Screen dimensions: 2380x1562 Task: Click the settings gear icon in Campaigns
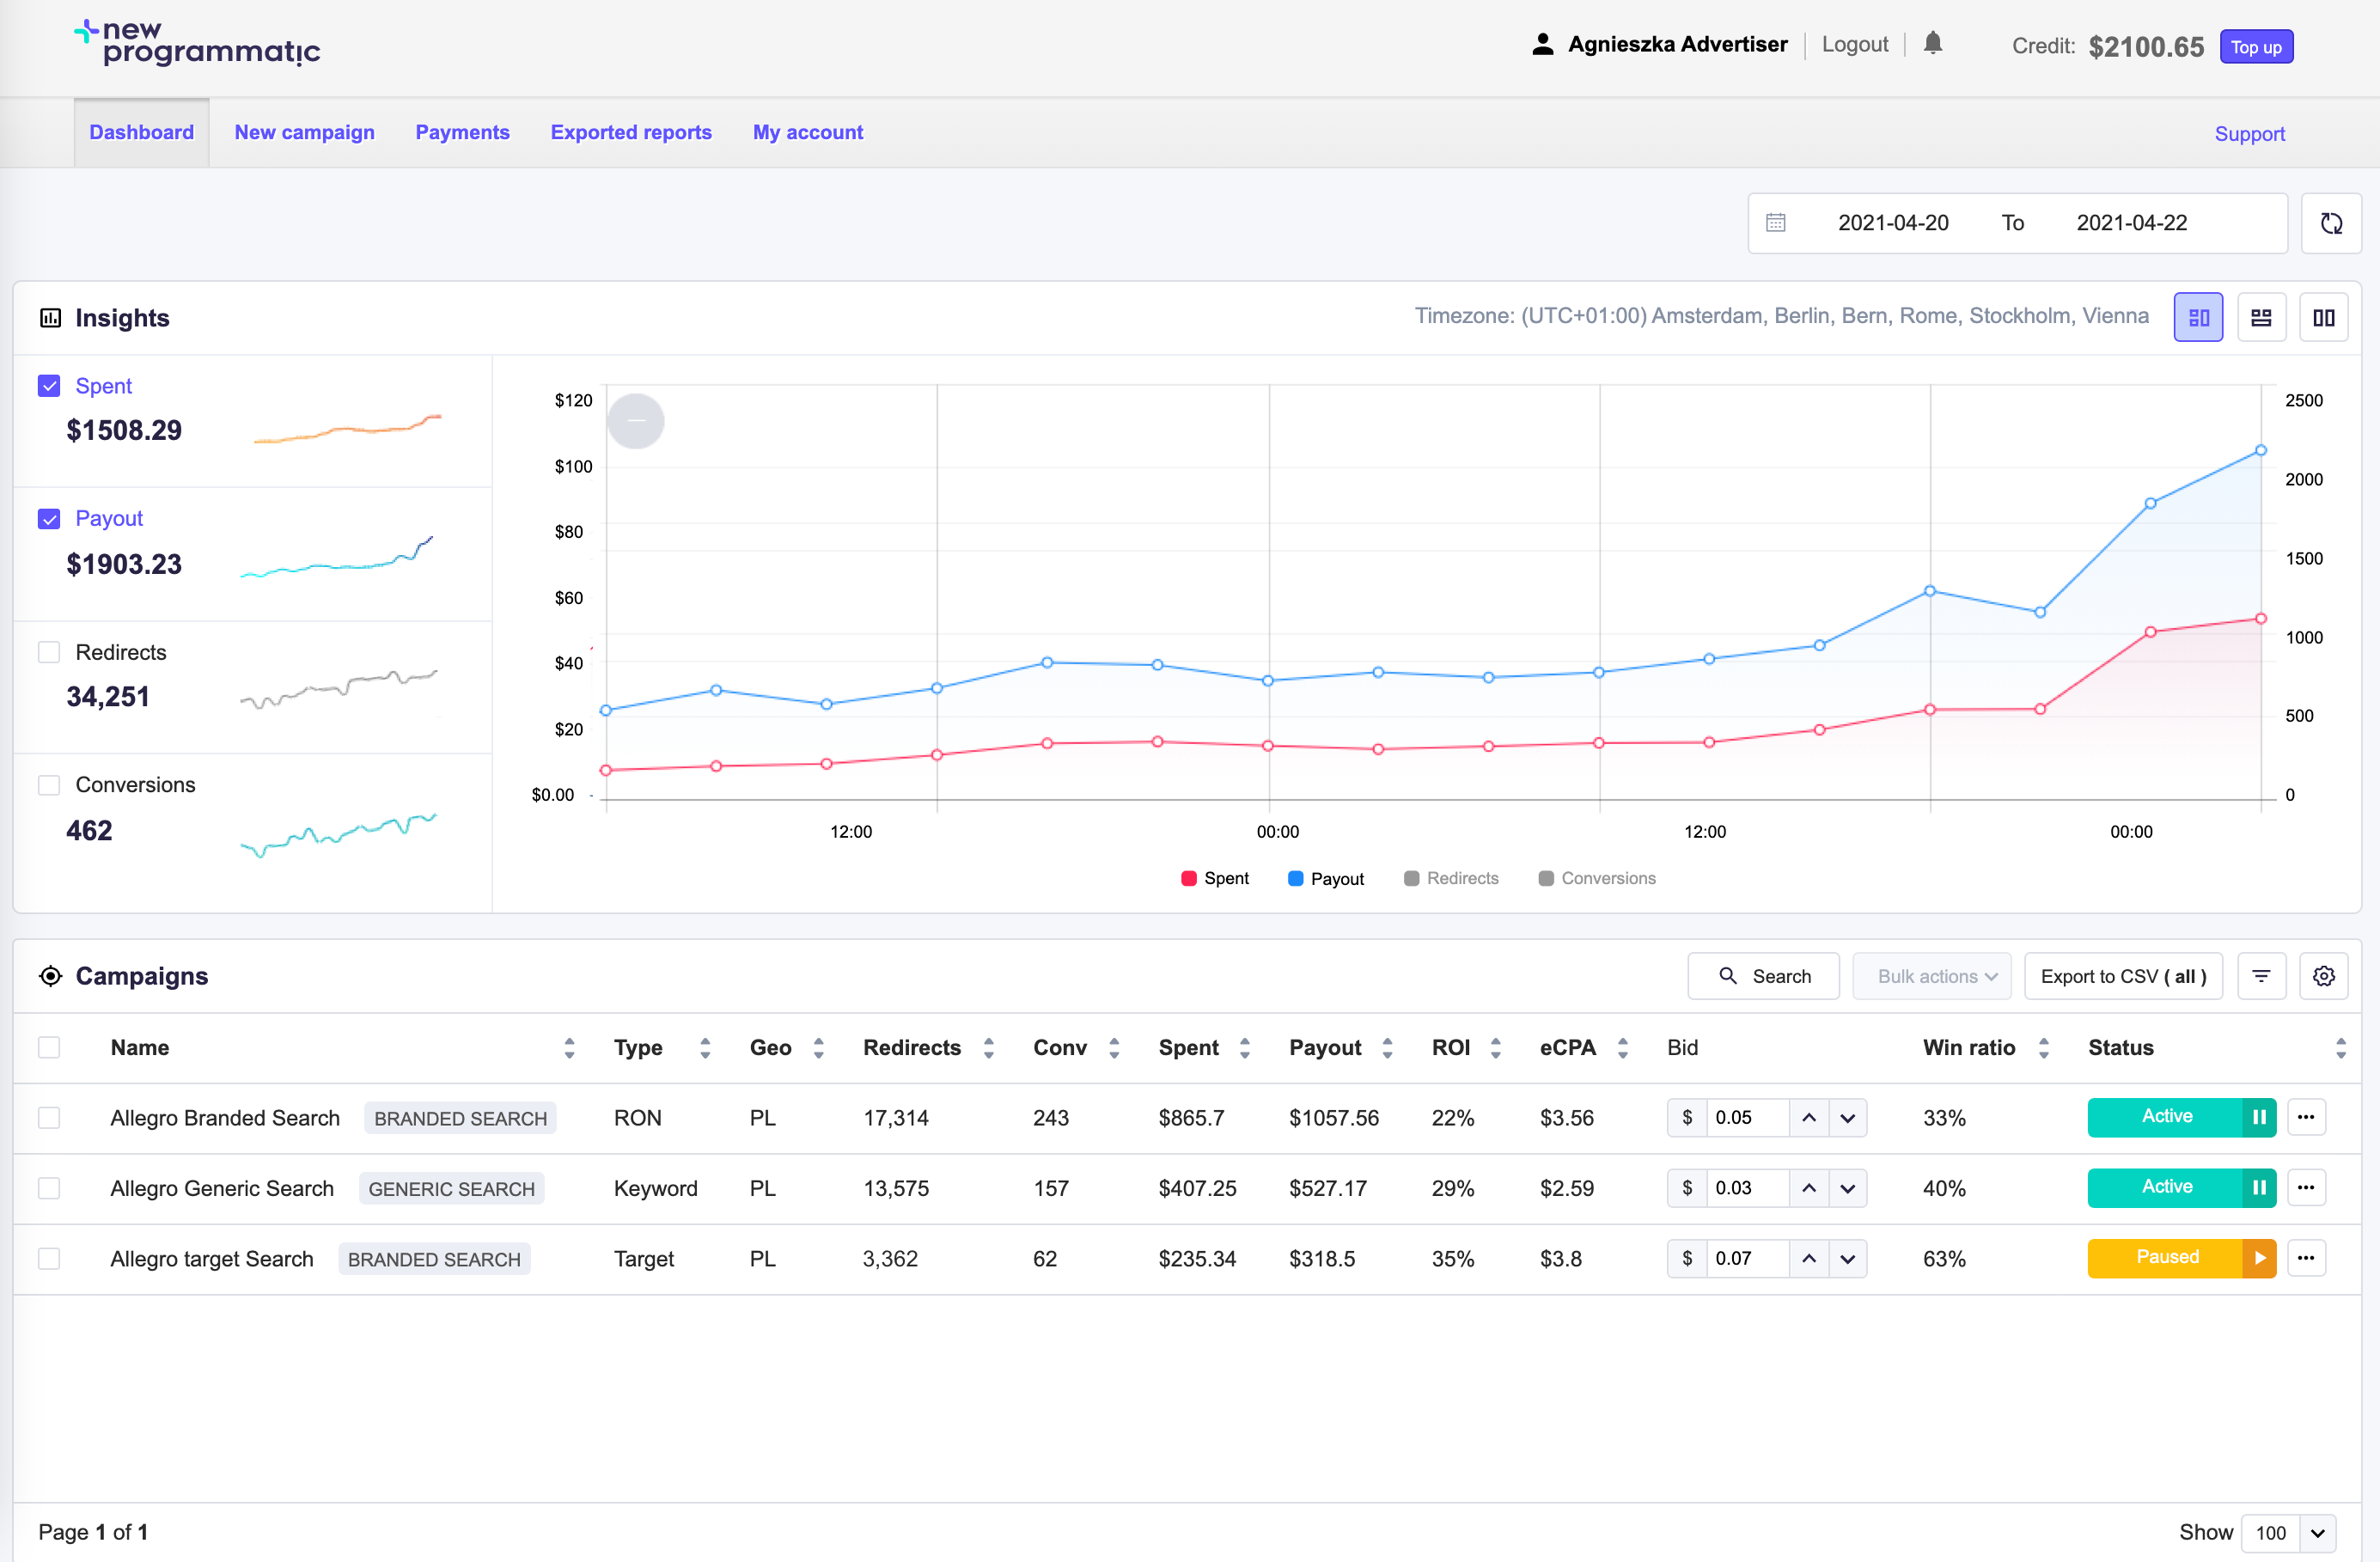point(2324,974)
